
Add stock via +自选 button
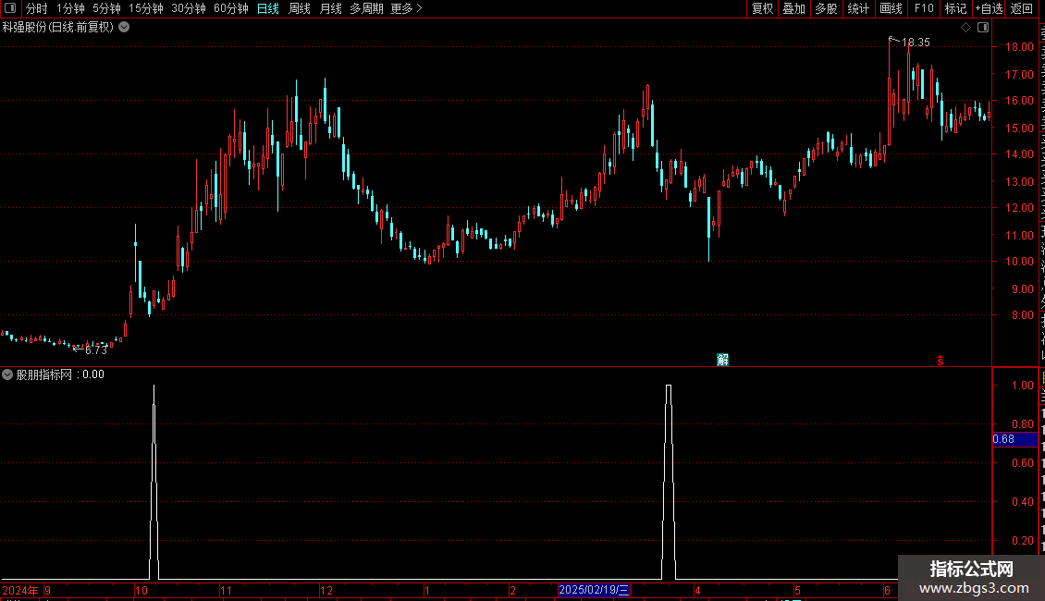(x=989, y=8)
